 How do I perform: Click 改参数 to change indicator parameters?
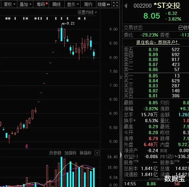pos(55,153)
